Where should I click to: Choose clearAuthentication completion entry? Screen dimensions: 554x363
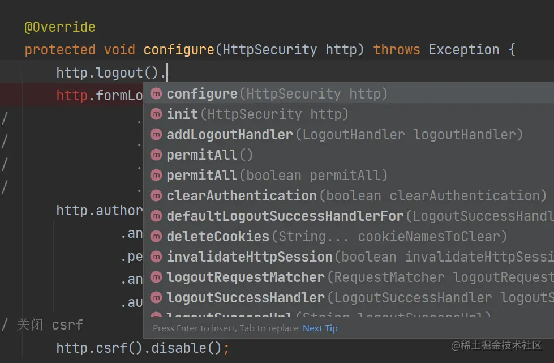tap(349, 195)
